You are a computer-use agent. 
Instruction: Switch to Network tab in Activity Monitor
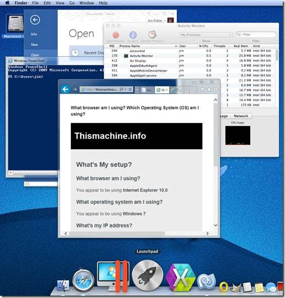[x=241, y=116]
